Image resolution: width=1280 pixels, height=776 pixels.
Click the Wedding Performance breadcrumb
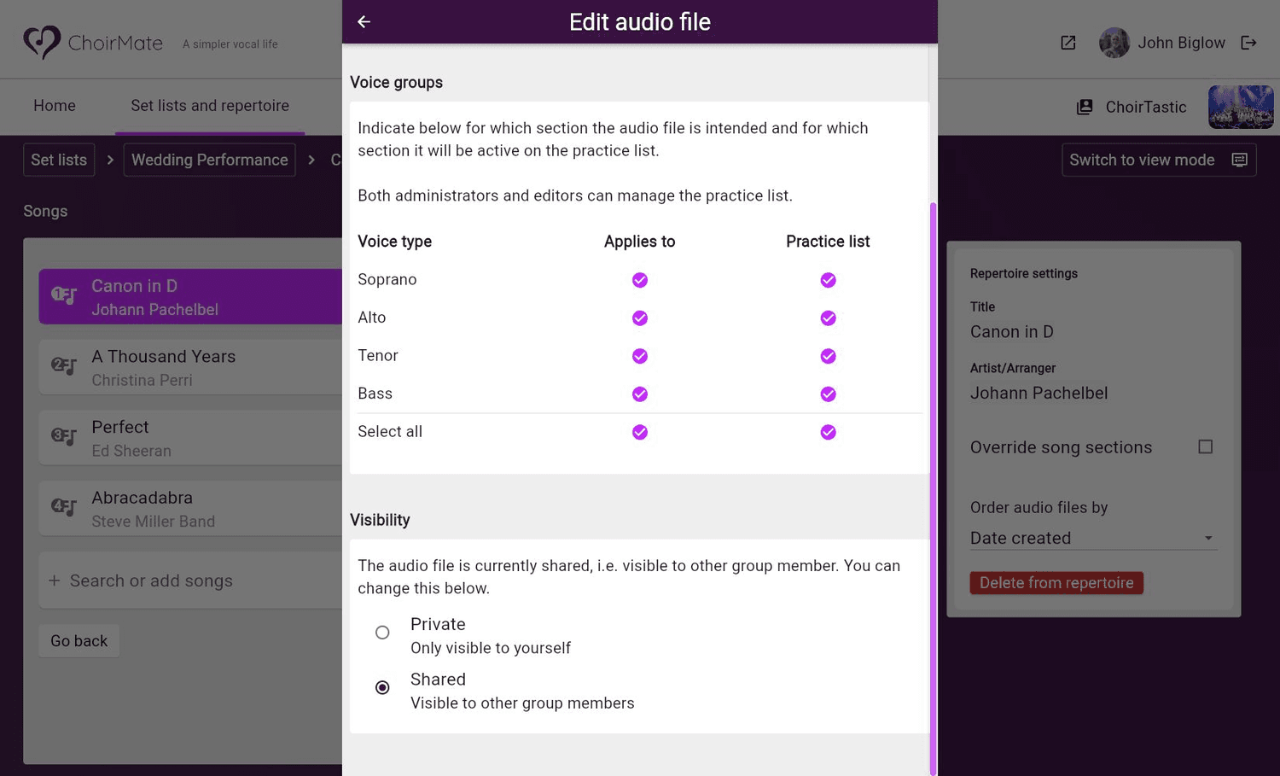click(210, 160)
